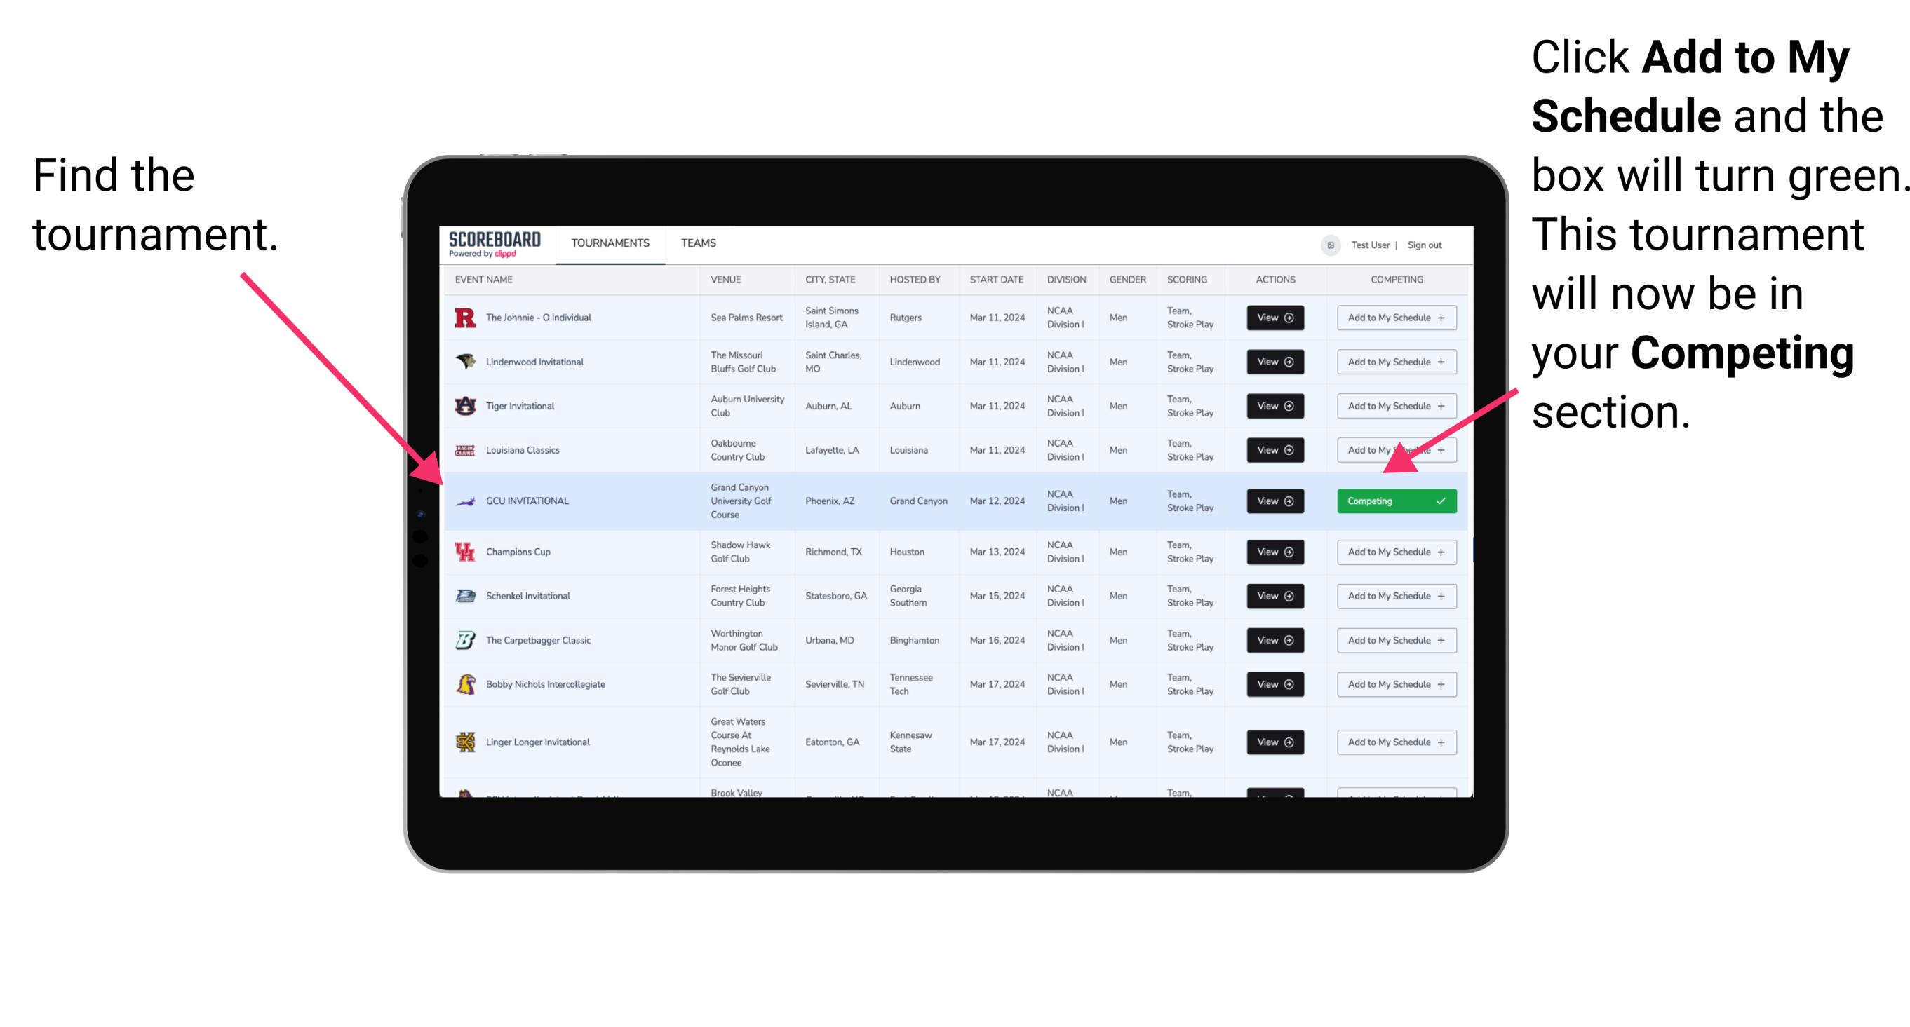Click Sign out link
The image size is (1910, 1027).
(1441, 243)
